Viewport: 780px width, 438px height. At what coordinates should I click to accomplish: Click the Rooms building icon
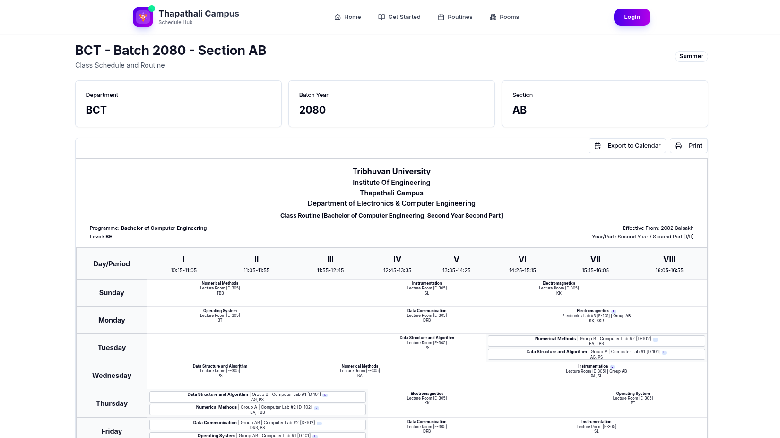(x=493, y=17)
